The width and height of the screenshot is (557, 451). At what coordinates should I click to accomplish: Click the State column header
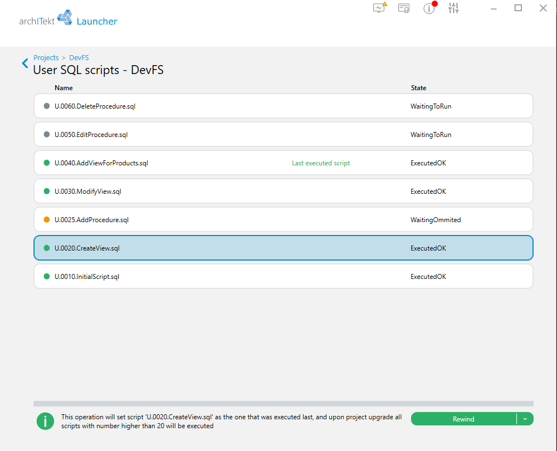(418, 88)
